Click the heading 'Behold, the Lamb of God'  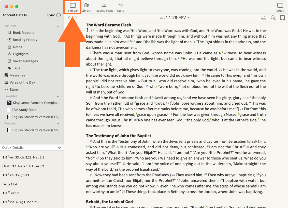109,202
